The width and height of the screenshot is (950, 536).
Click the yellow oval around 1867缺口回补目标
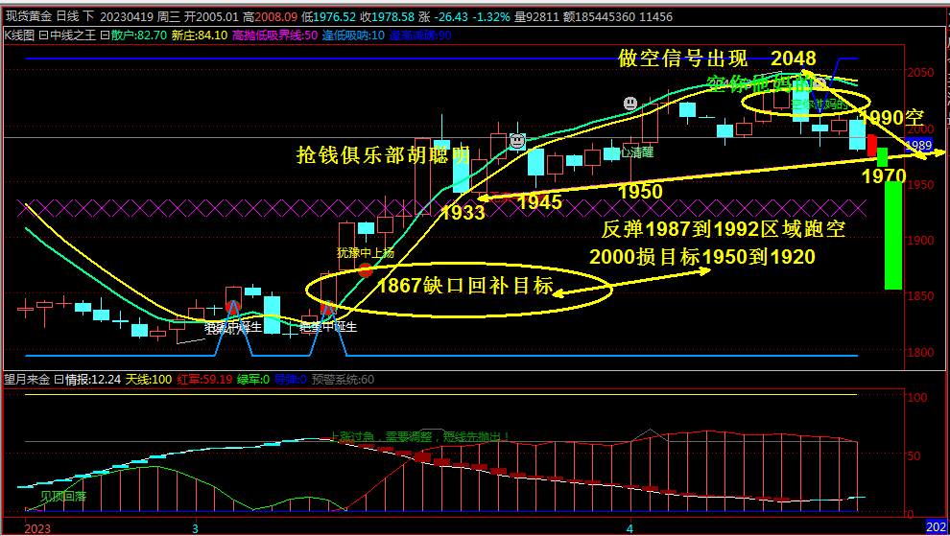coord(459,285)
